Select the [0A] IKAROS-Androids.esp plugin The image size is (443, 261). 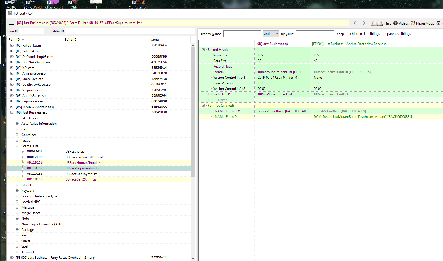(35, 107)
